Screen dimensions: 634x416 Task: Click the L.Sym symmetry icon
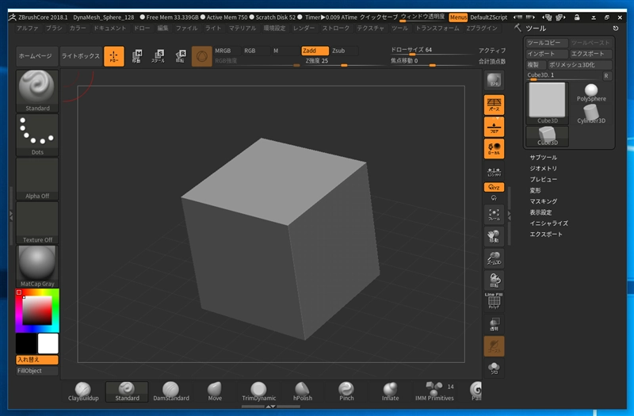tap(494, 172)
